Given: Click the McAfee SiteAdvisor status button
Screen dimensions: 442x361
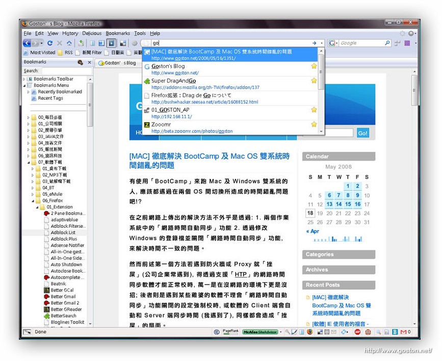Looking at the screenshot, I should tap(260, 332).
